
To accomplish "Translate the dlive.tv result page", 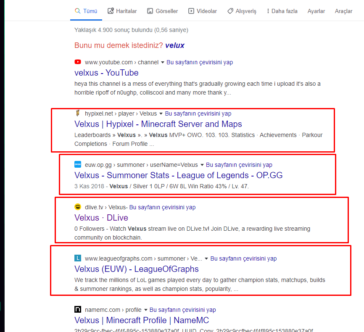I will 162,207.
